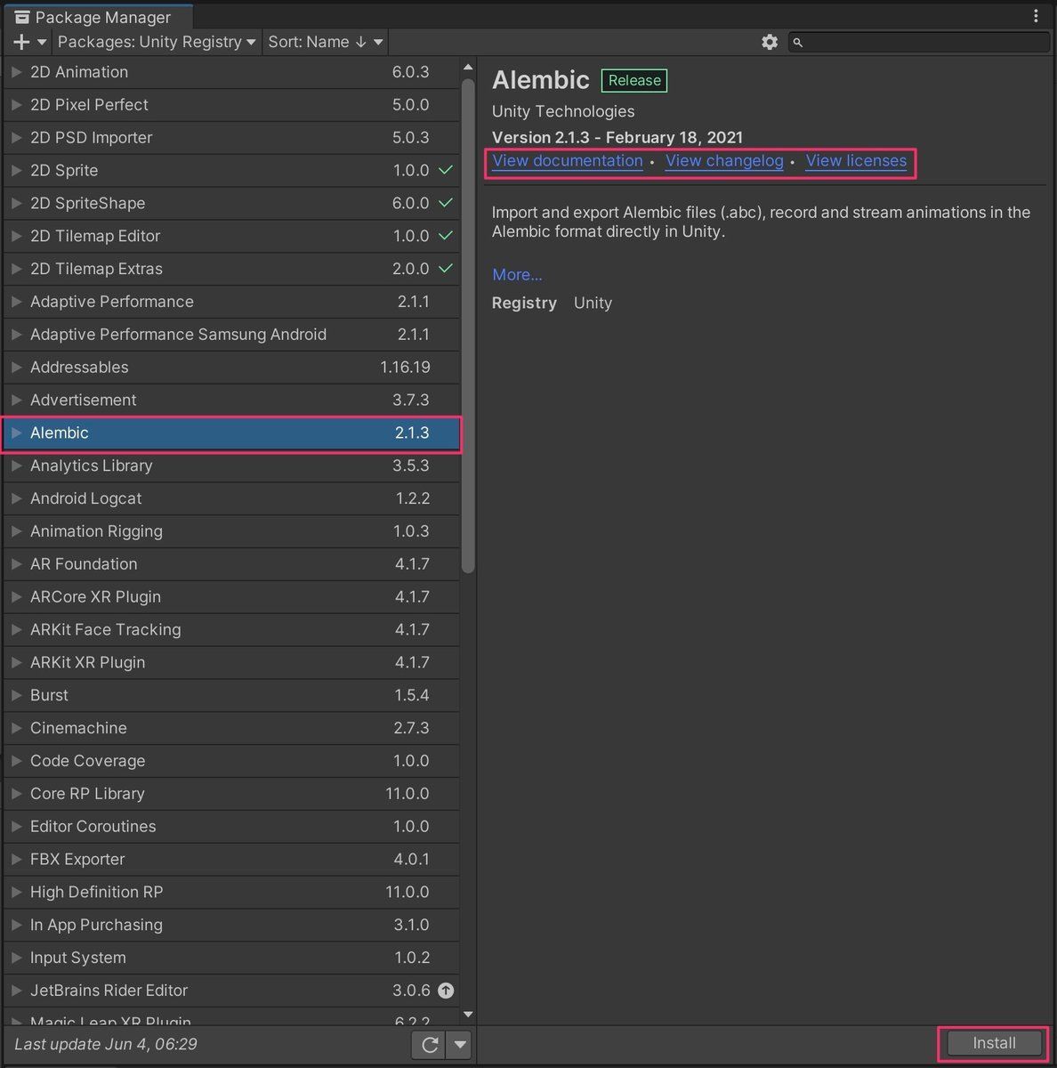Click the package list scroll up arrow
This screenshot has height=1068, width=1057.
click(x=468, y=68)
